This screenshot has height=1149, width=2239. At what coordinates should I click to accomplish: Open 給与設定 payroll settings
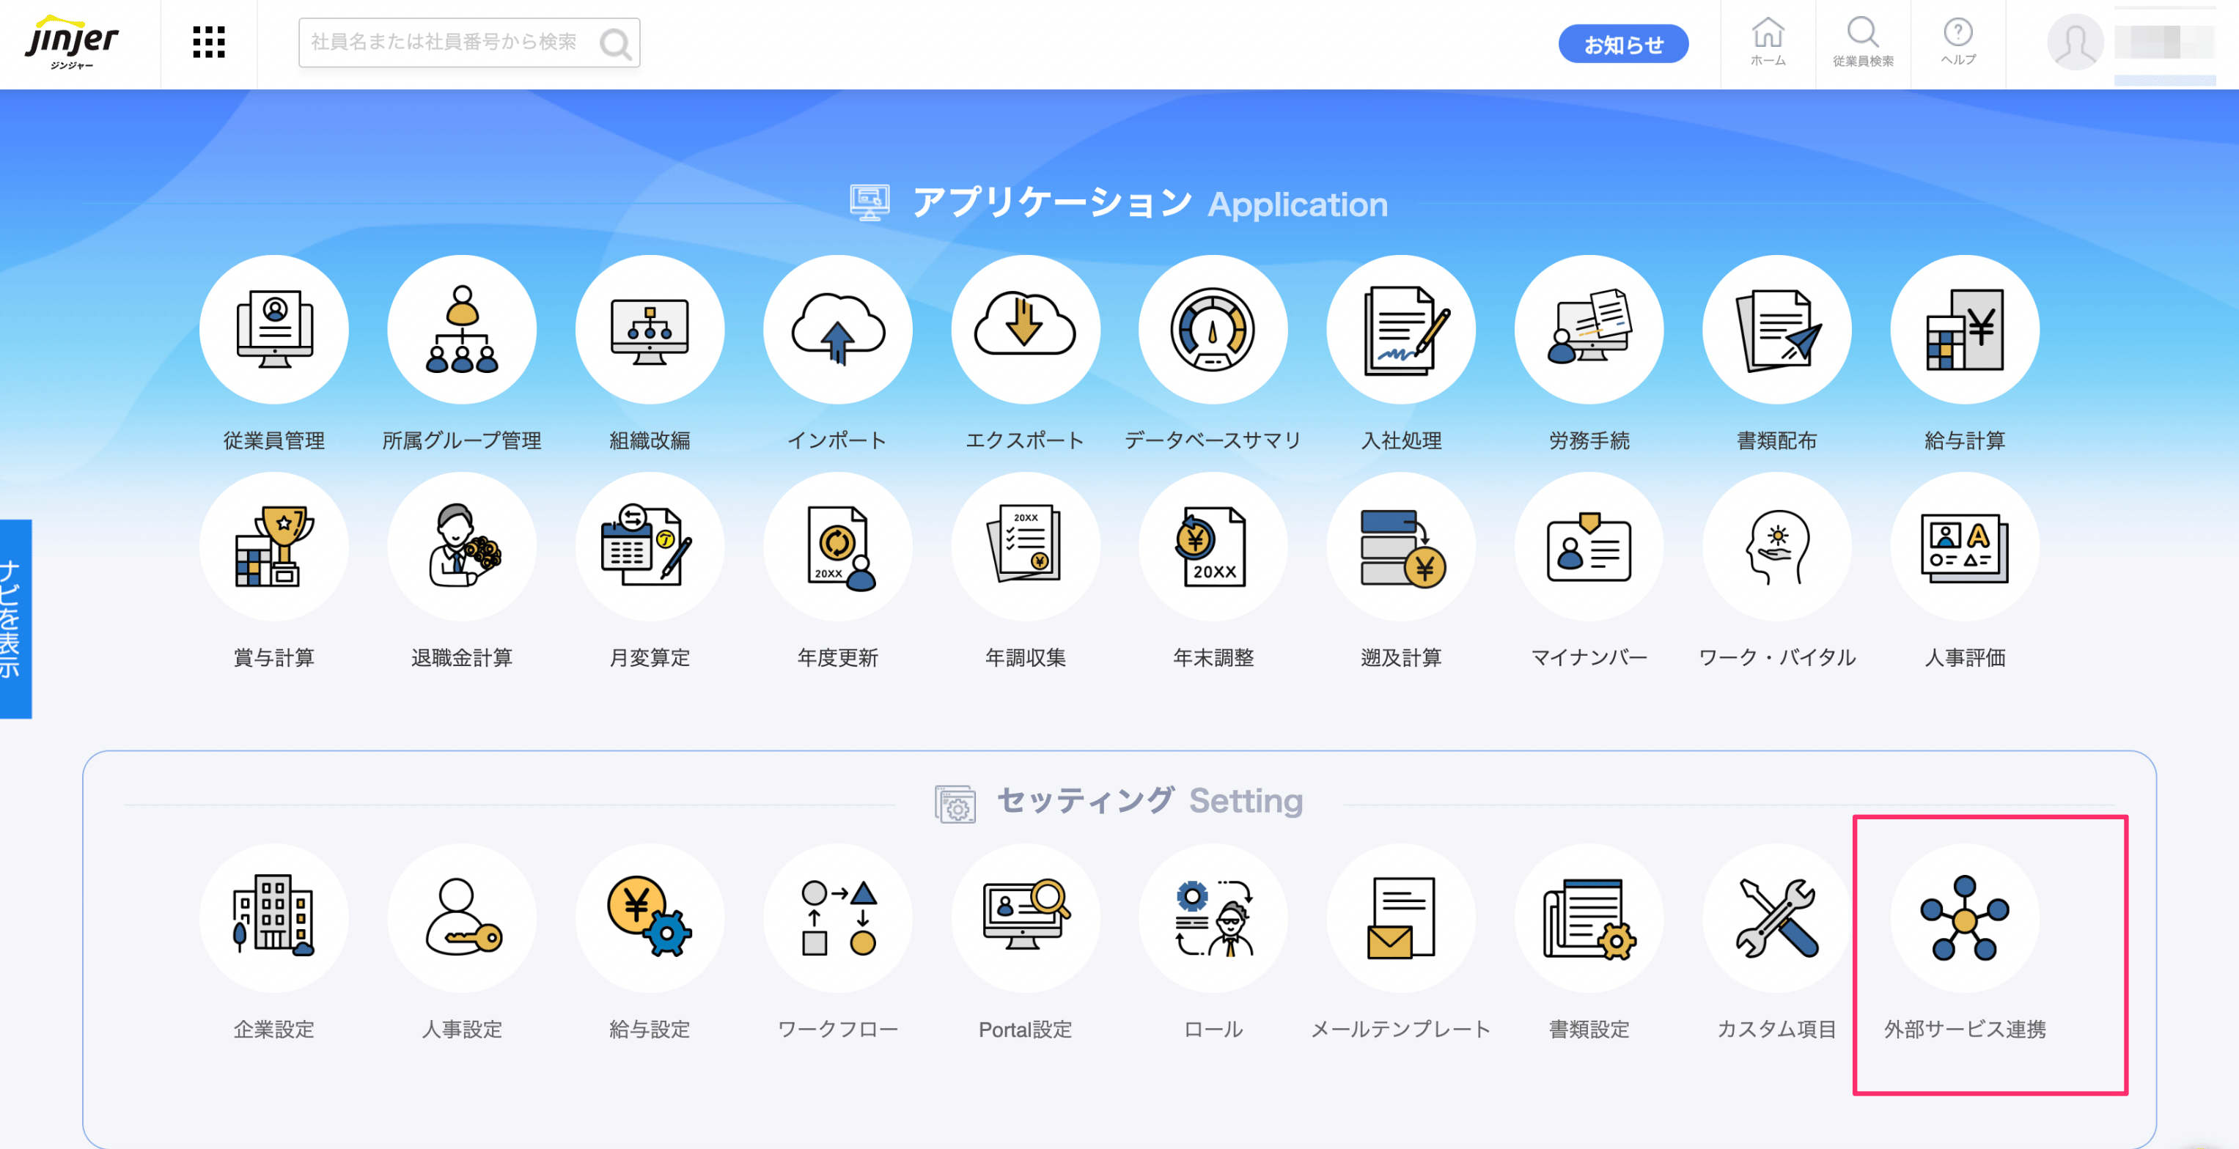point(650,918)
